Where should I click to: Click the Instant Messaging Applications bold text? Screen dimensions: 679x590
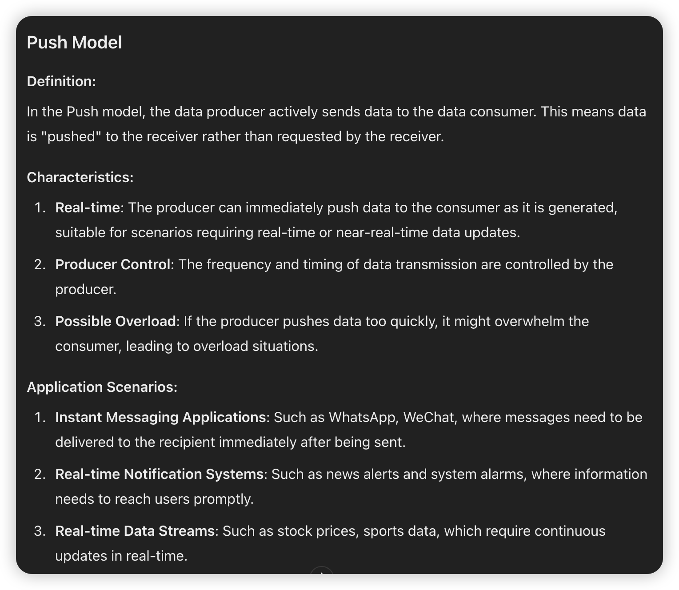[160, 417]
